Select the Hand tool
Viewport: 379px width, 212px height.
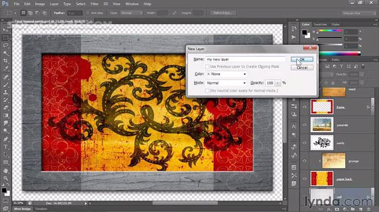(x=5, y=170)
